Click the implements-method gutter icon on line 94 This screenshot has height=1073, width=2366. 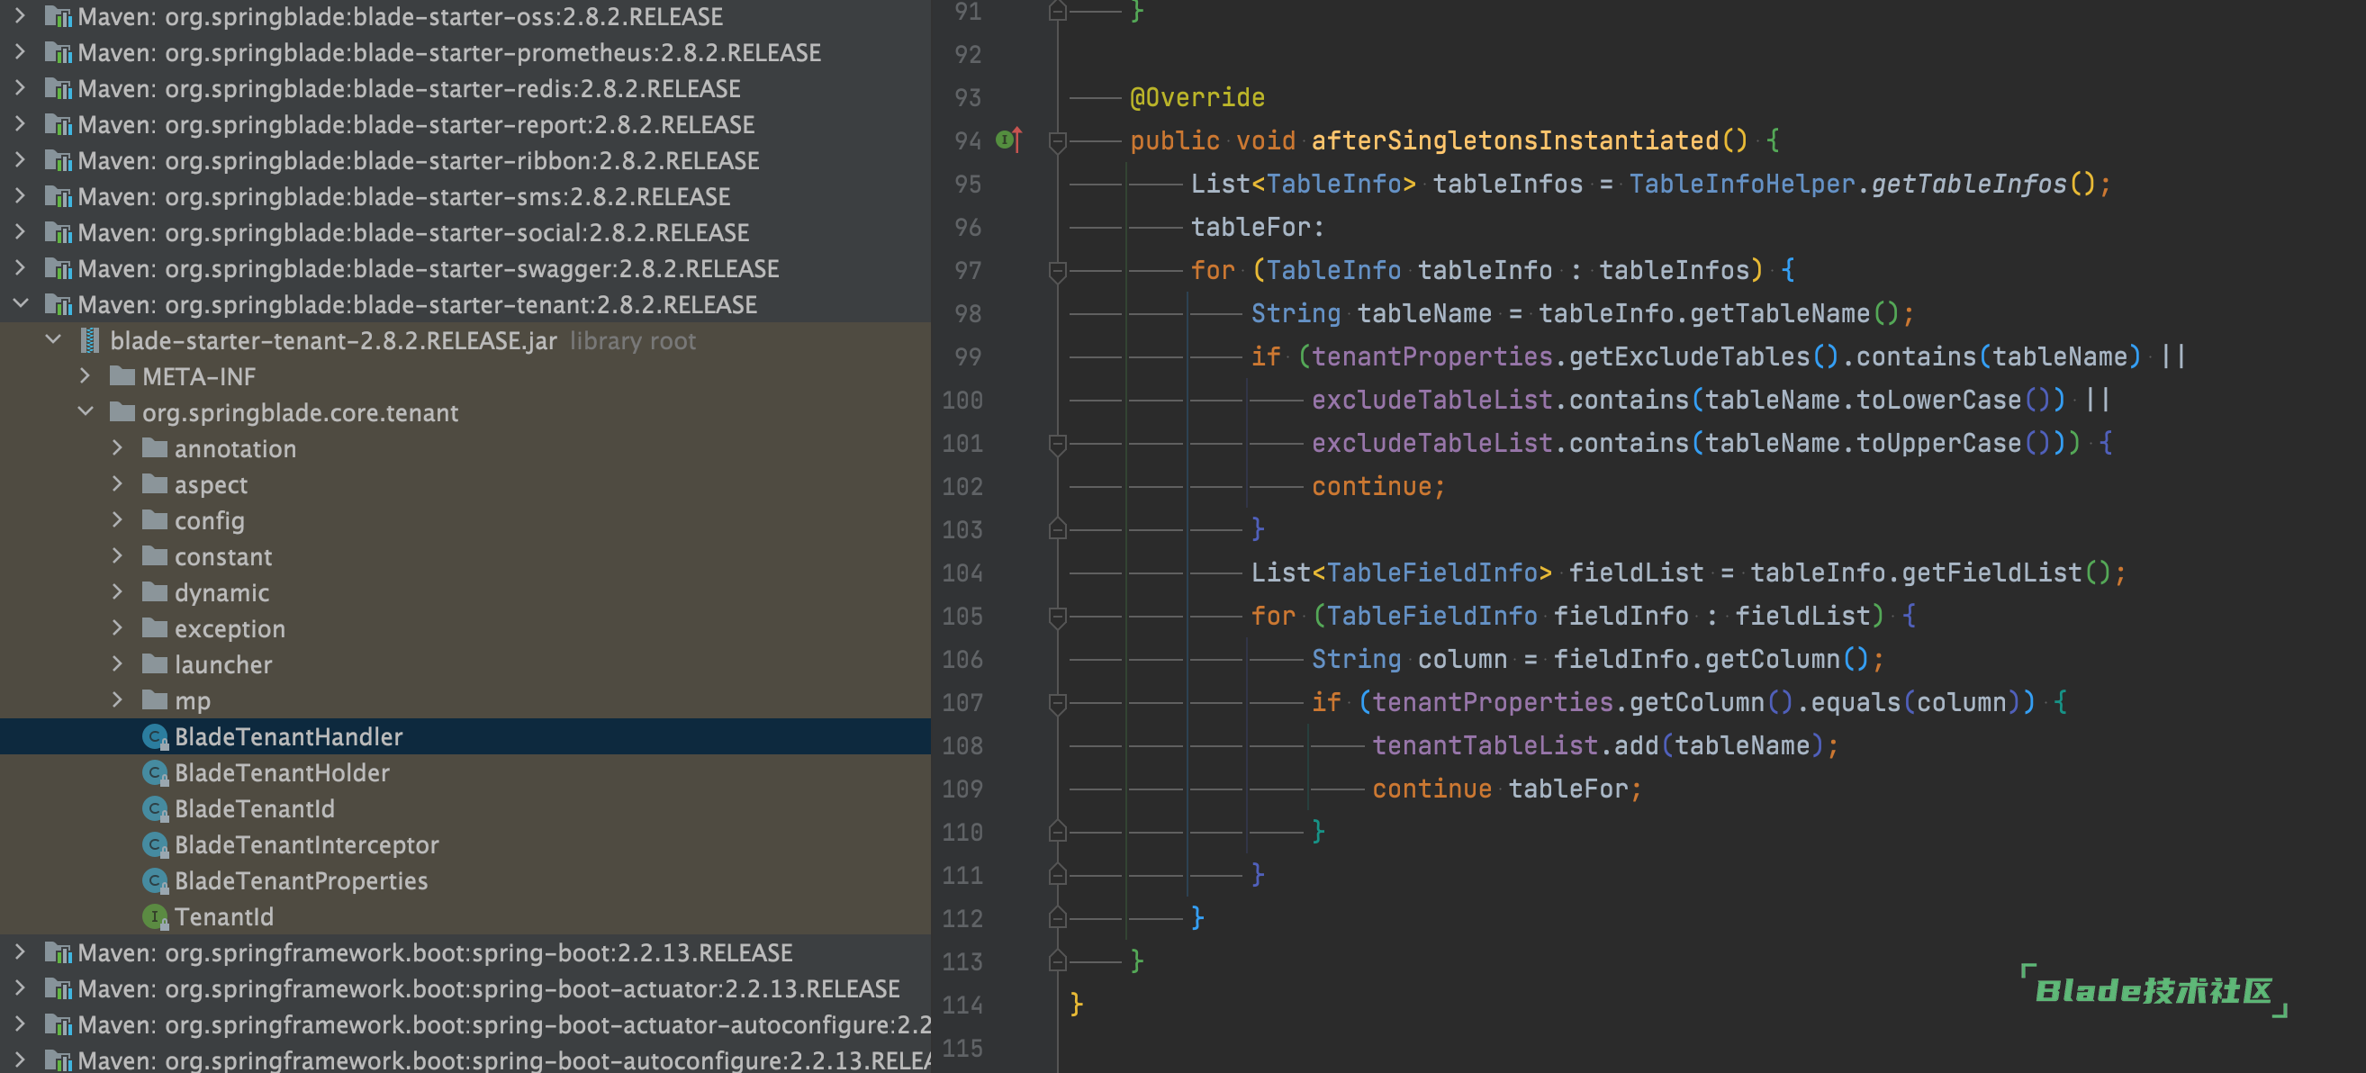click(x=1008, y=140)
